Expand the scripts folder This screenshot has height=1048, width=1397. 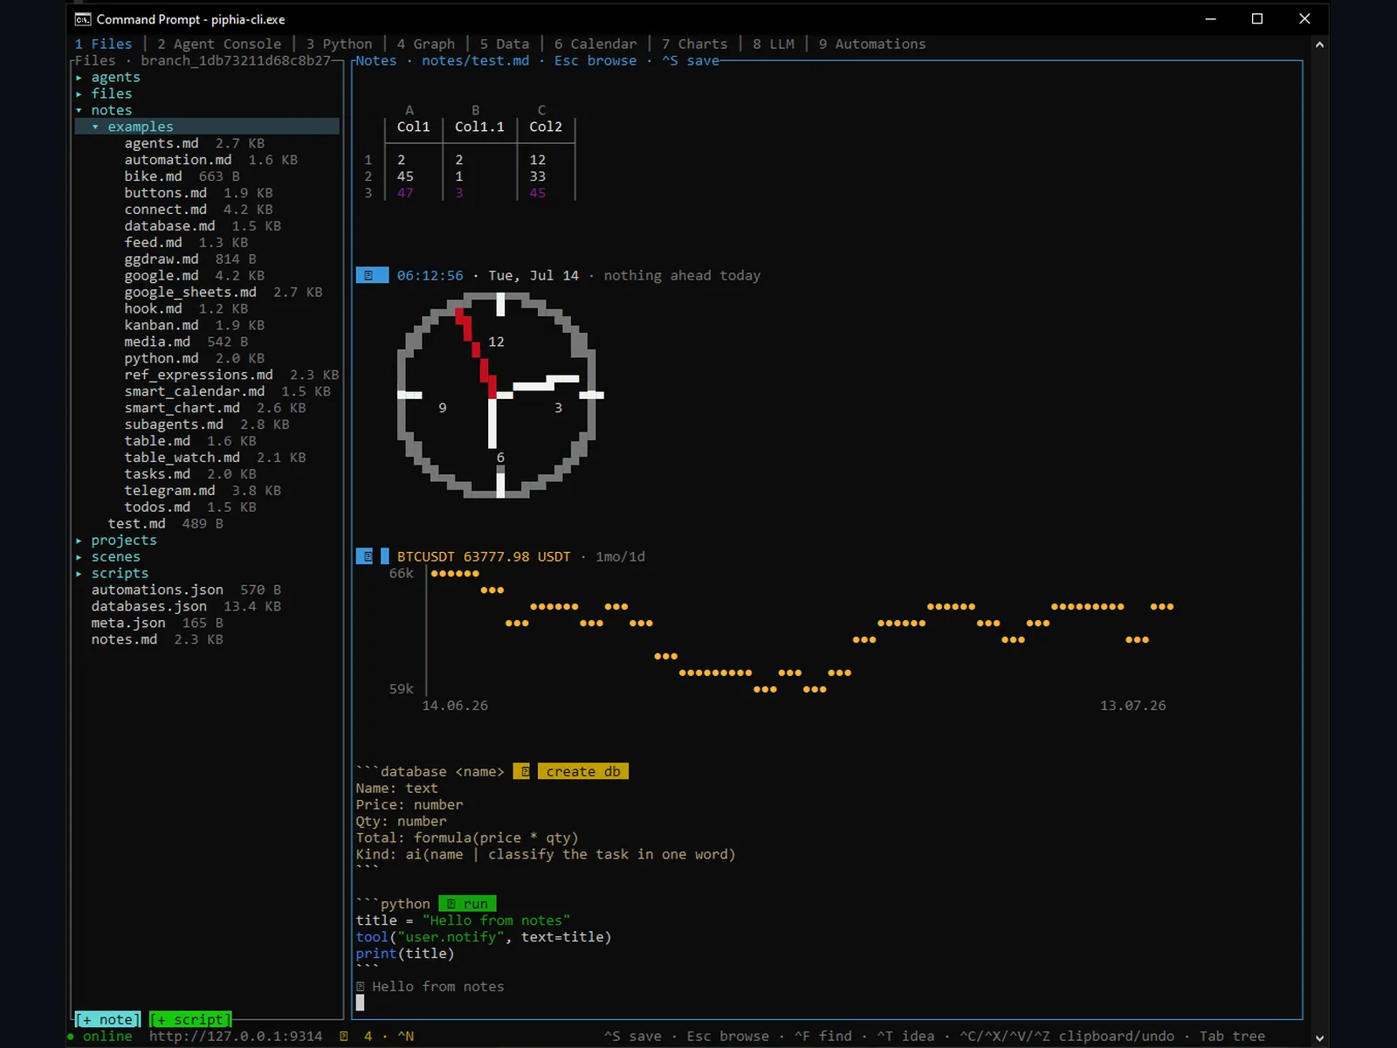[79, 574]
